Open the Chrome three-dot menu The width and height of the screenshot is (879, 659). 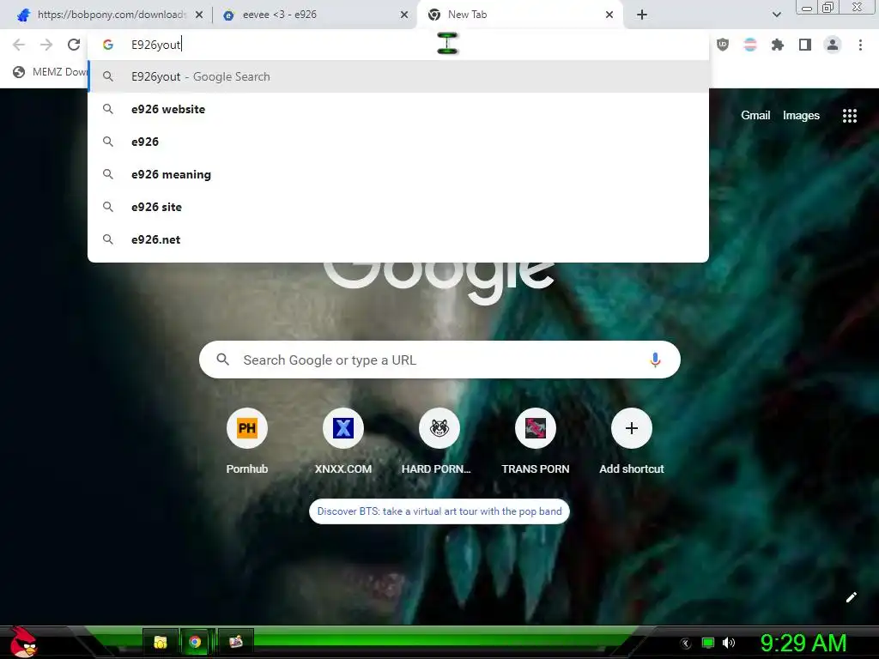click(x=860, y=45)
